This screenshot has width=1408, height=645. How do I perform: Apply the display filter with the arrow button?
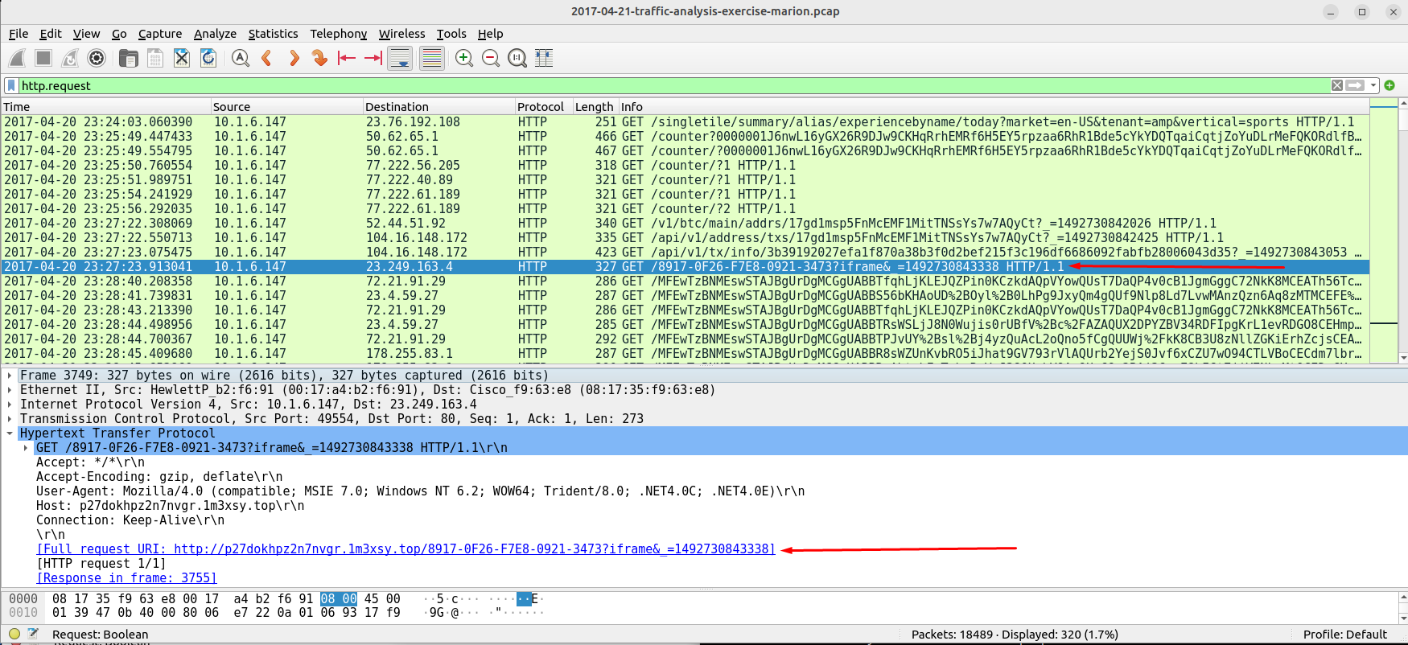[1356, 85]
